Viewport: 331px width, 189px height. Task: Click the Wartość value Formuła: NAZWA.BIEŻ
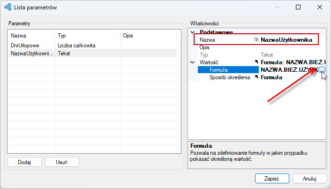pos(293,62)
